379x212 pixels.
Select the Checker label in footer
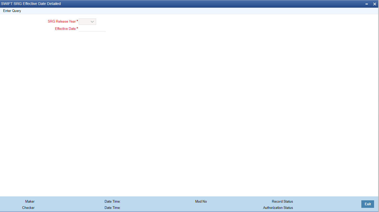pos(28,208)
